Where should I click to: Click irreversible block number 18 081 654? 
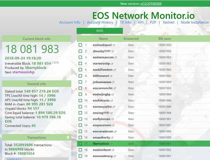point(41,63)
